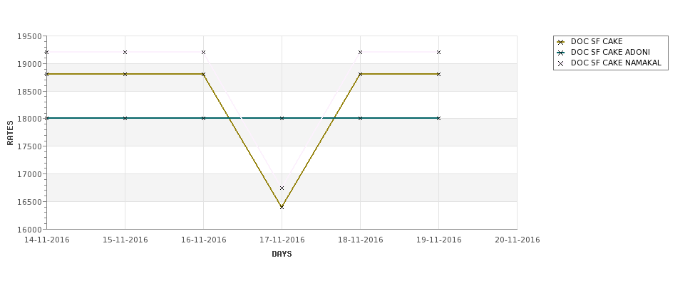The width and height of the screenshot is (695, 305).
Task: Click ADONI data point on 19-11-2016
Action: (x=439, y=119)
